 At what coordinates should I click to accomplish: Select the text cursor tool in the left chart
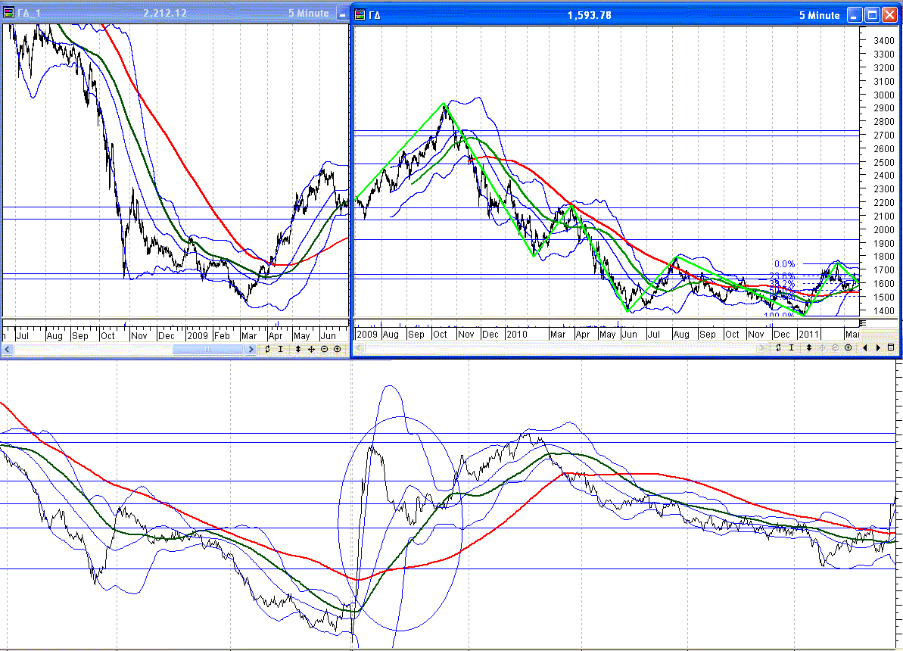click(x=281, y=350)
